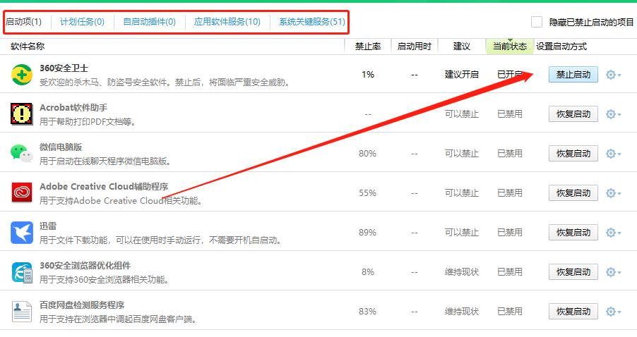Viewport: 637px width, 337px height.
Task: Click description 用于启动在线聊天程序微信电脑版
Action: [105, 161]
